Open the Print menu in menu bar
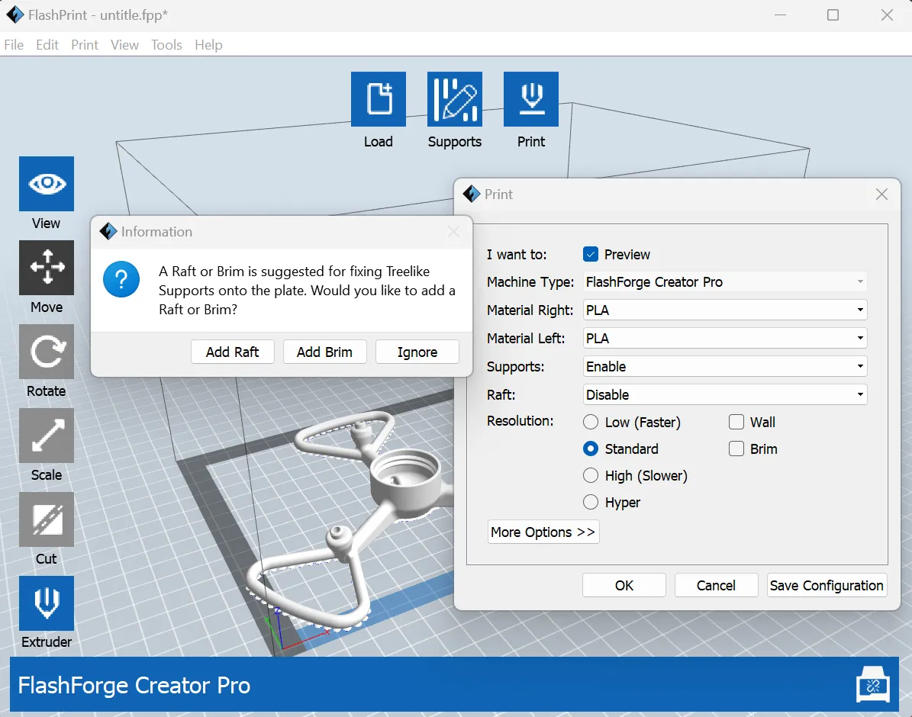 (x=85, y=45)
